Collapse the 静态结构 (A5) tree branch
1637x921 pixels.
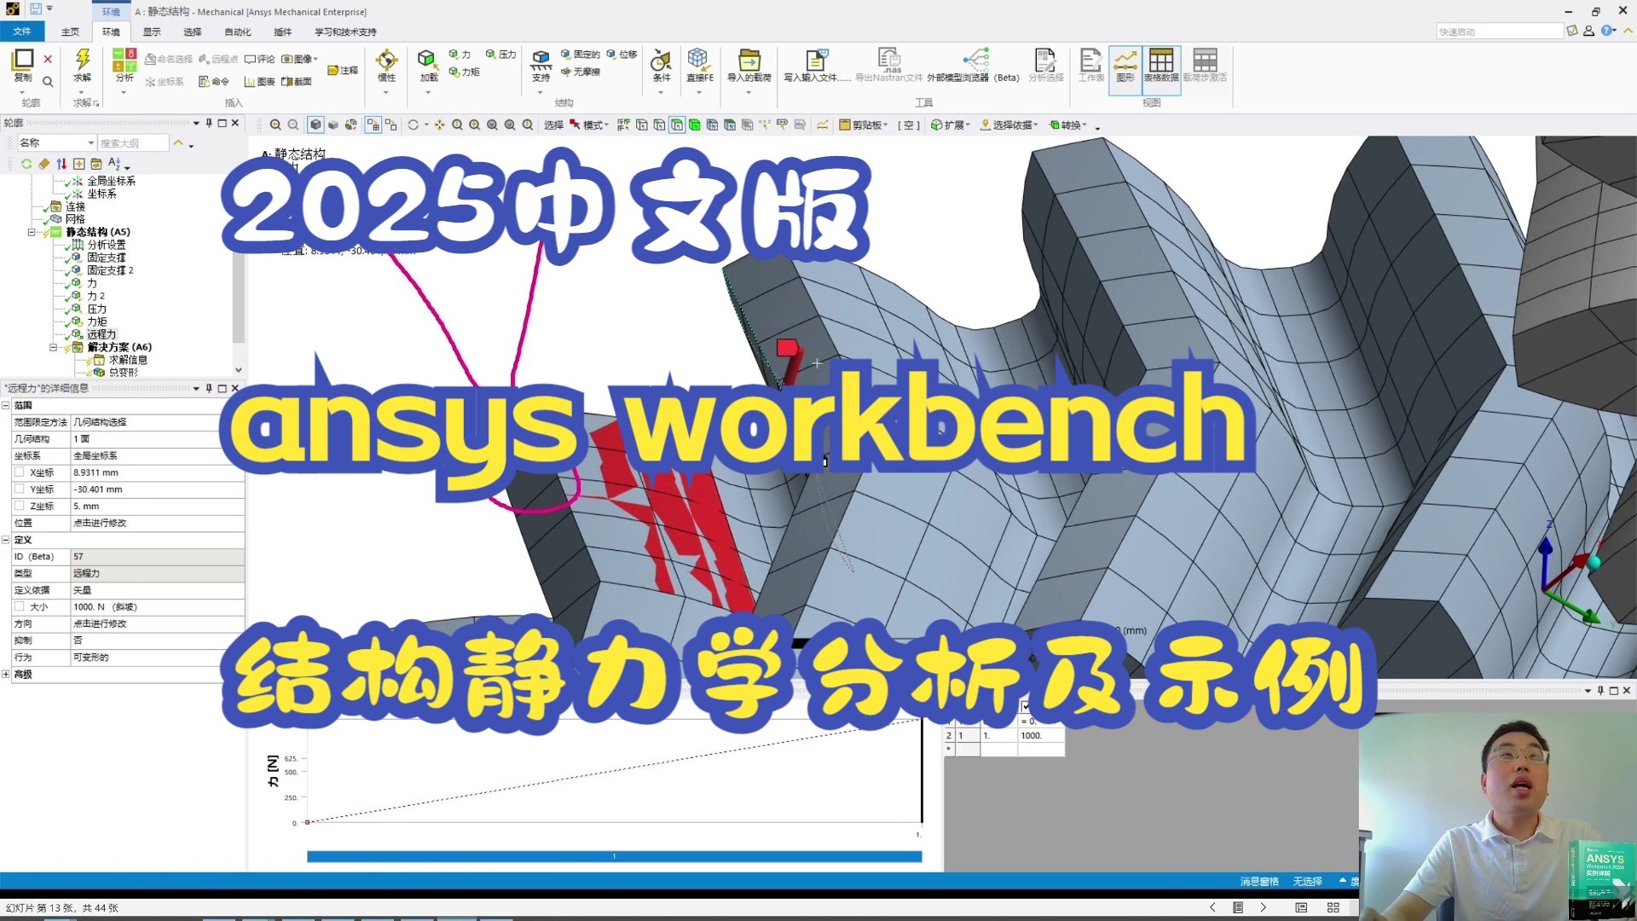[x=32, y=231]
